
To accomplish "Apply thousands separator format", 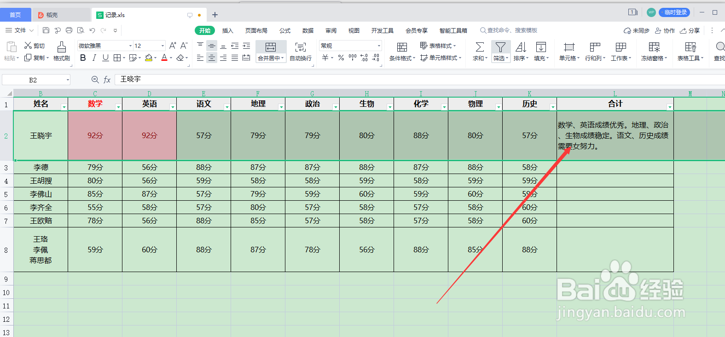I will point(352,58).
